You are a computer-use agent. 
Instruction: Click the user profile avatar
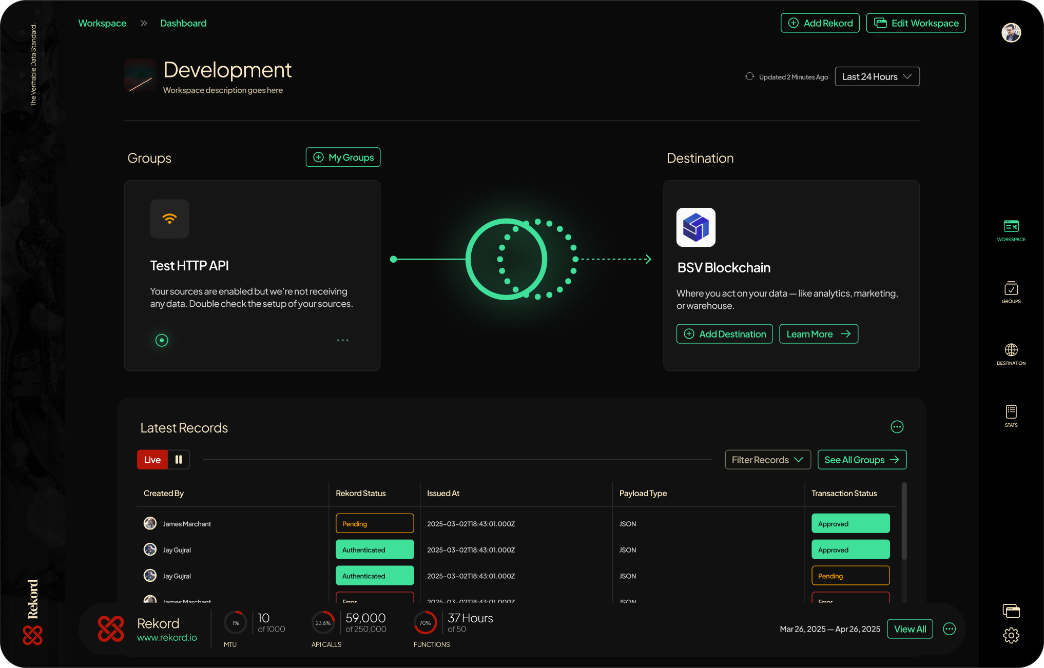click(x=1011, y=33)
